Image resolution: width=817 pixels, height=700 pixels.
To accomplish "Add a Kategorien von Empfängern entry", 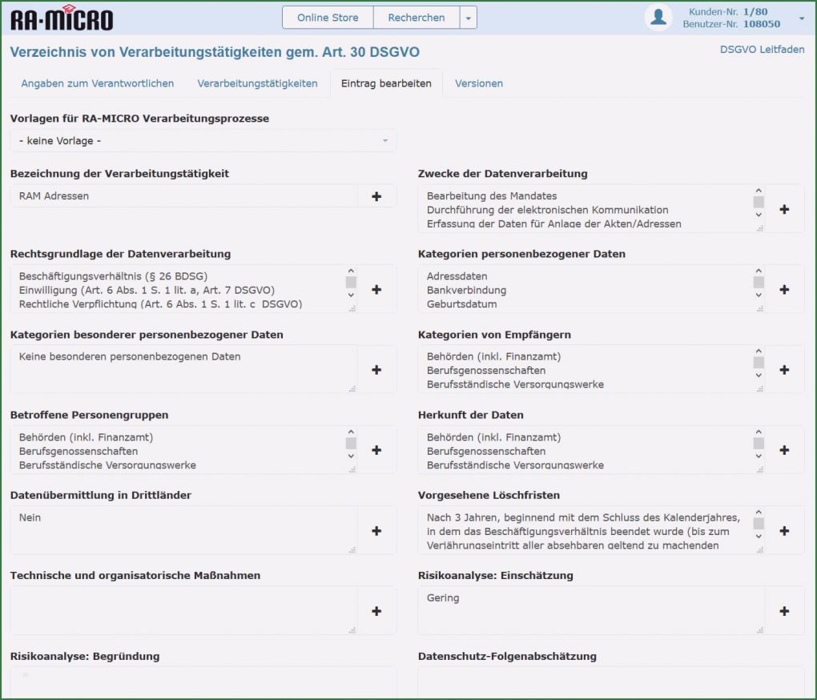I will tap(783, 370).
